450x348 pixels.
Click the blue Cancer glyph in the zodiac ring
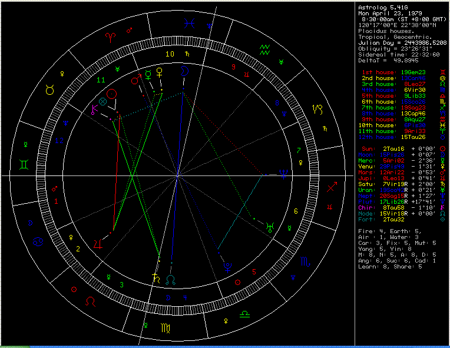click(x=38, y=241)
